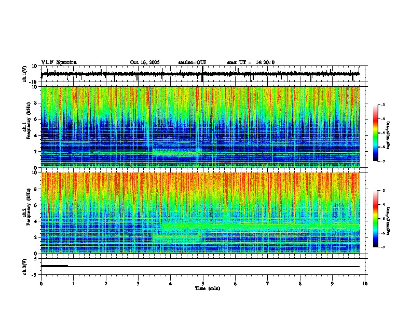The width and height of the screenshot is (411, 318).
Task: Click the ch.2 "Frequency (kHz)" axis label
Action: click(29, 207)
